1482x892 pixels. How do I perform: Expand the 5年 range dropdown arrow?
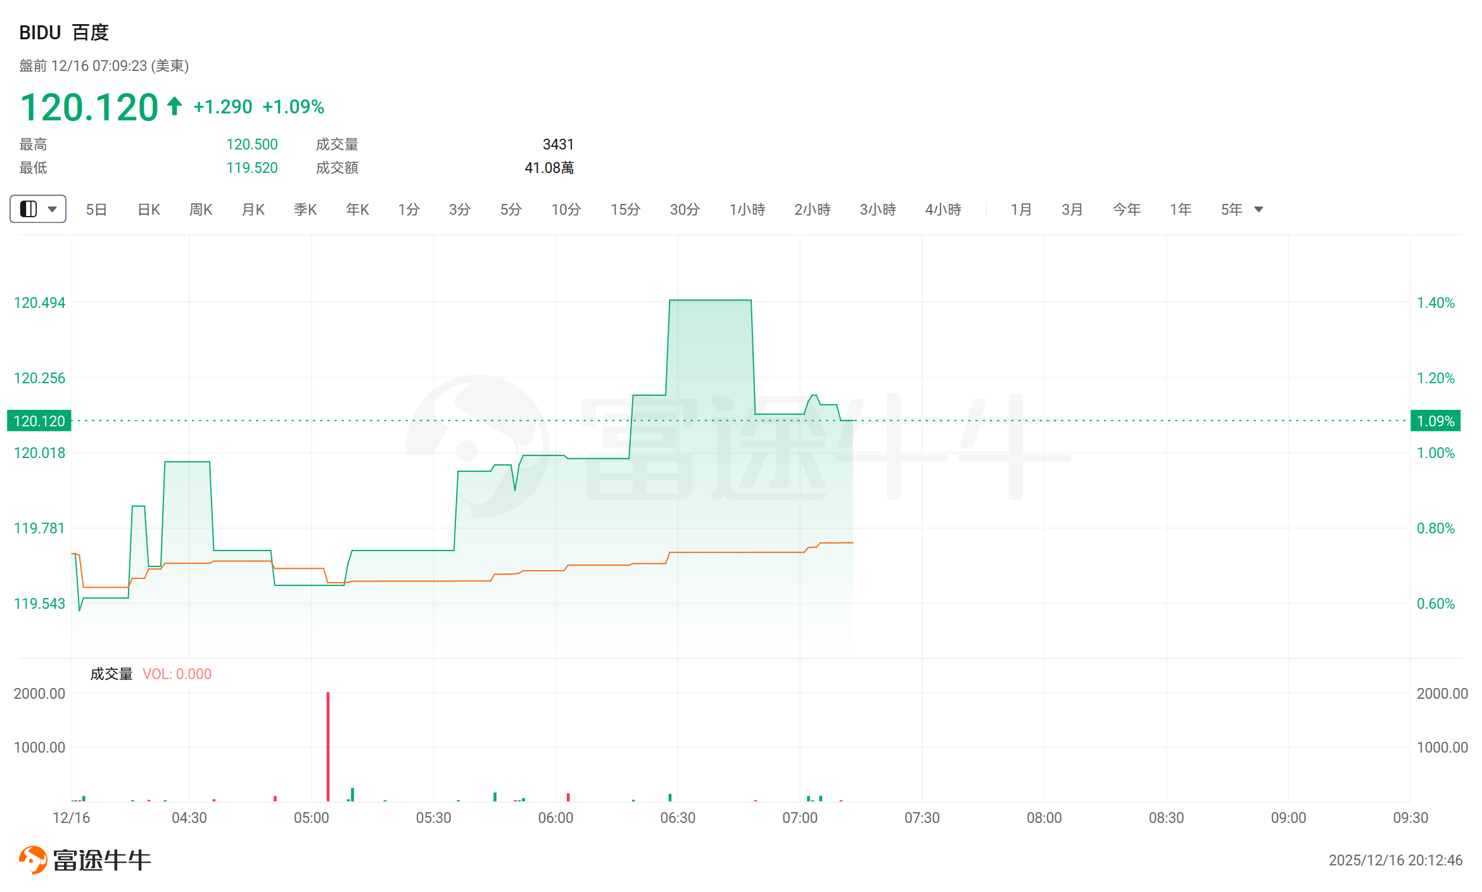pos(1258,209)
